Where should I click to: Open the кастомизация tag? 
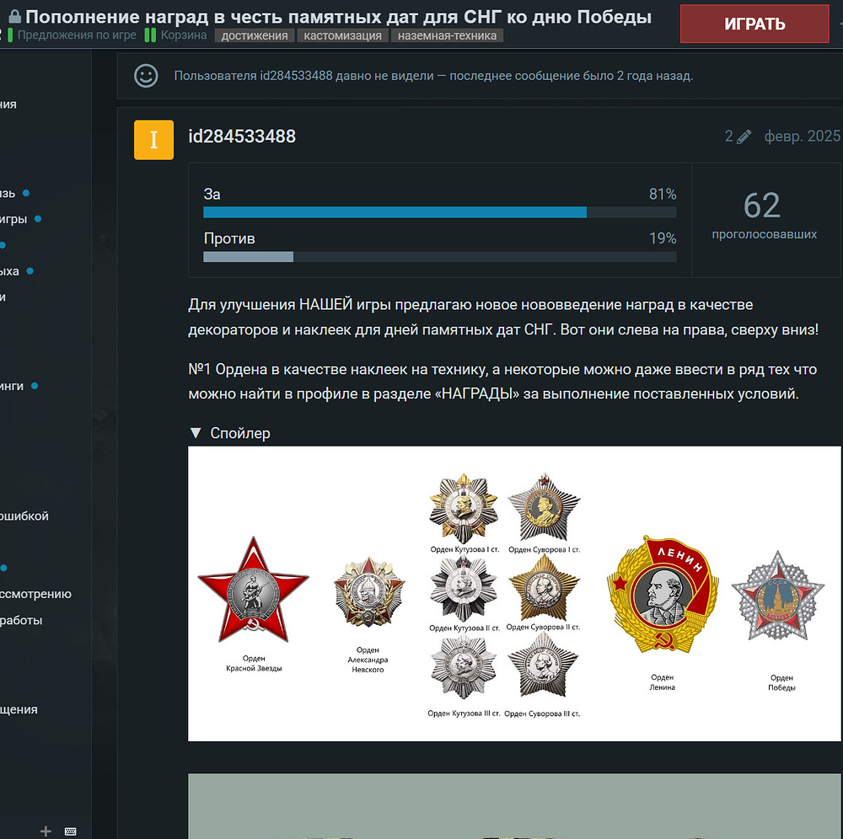(x=342, y=35)
